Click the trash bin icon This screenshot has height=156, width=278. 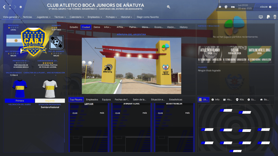[275, 17]
